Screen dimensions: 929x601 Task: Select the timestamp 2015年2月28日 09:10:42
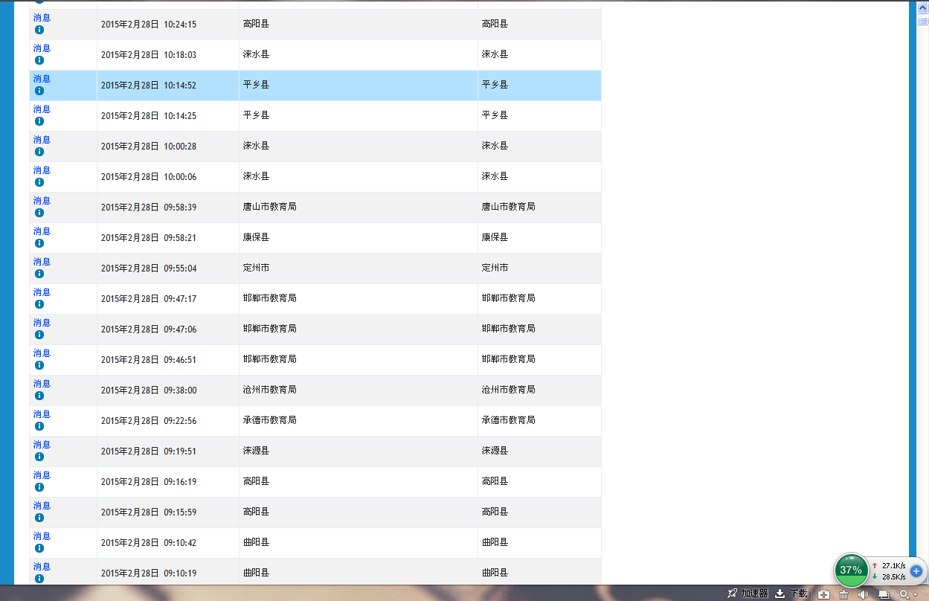149,543
